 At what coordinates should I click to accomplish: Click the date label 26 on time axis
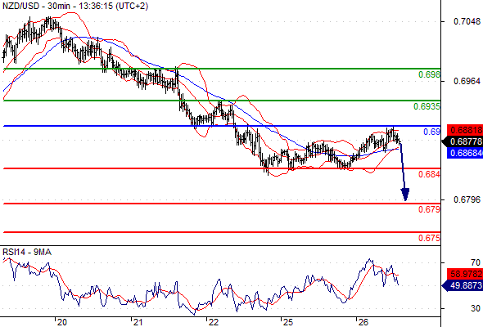click(x=363, y=322)
